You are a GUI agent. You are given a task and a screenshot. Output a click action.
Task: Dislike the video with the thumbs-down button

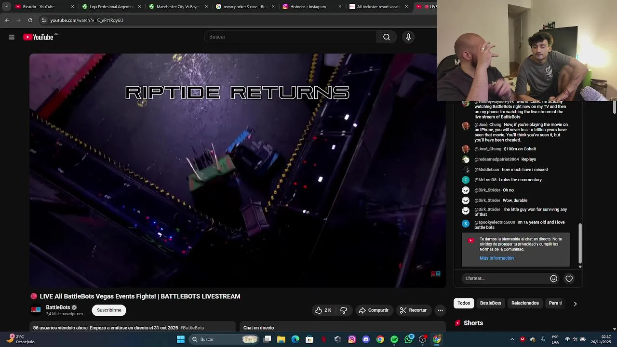coord(344,310)
